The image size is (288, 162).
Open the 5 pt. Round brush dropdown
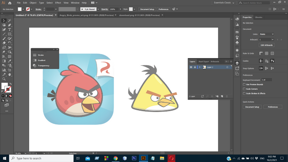(x=98, y=9)
